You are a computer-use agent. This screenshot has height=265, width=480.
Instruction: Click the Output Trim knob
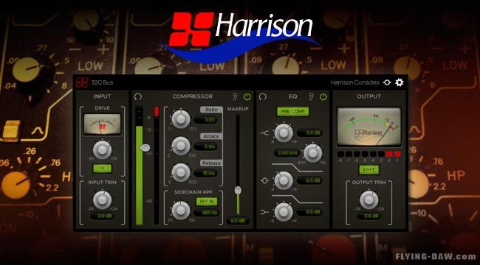pyautogui.click(x=369, y=200)
